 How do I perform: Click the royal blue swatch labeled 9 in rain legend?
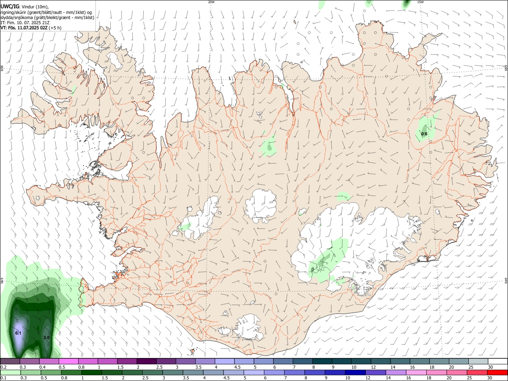click(335, 373)
